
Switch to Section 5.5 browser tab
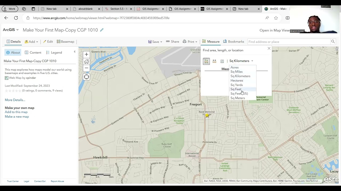pyautogui.click(x=119, y=9)
